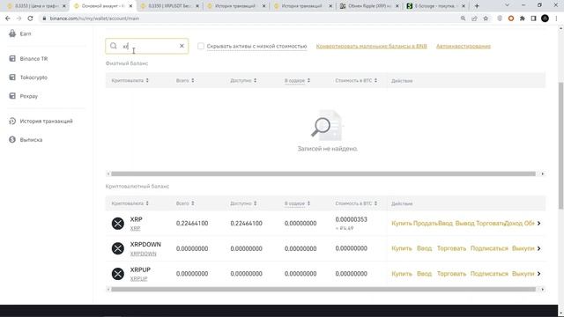Screen dimensions: 564x317
Task: Open Pexpay sidebar entry
Action: pos(24,96)
